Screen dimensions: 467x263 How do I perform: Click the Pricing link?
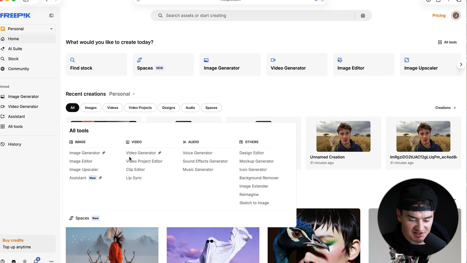(x=439, y=15)
